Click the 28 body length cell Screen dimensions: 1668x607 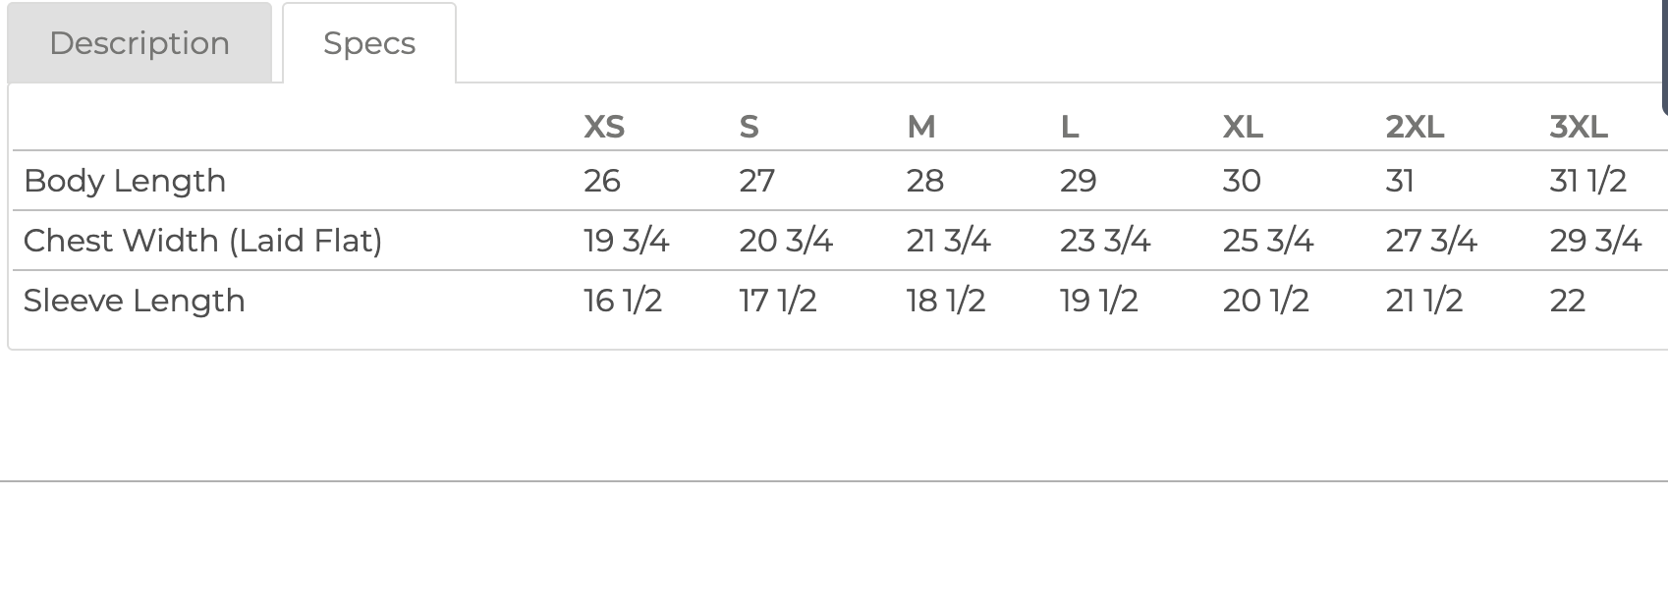click(x=924, y=181)
